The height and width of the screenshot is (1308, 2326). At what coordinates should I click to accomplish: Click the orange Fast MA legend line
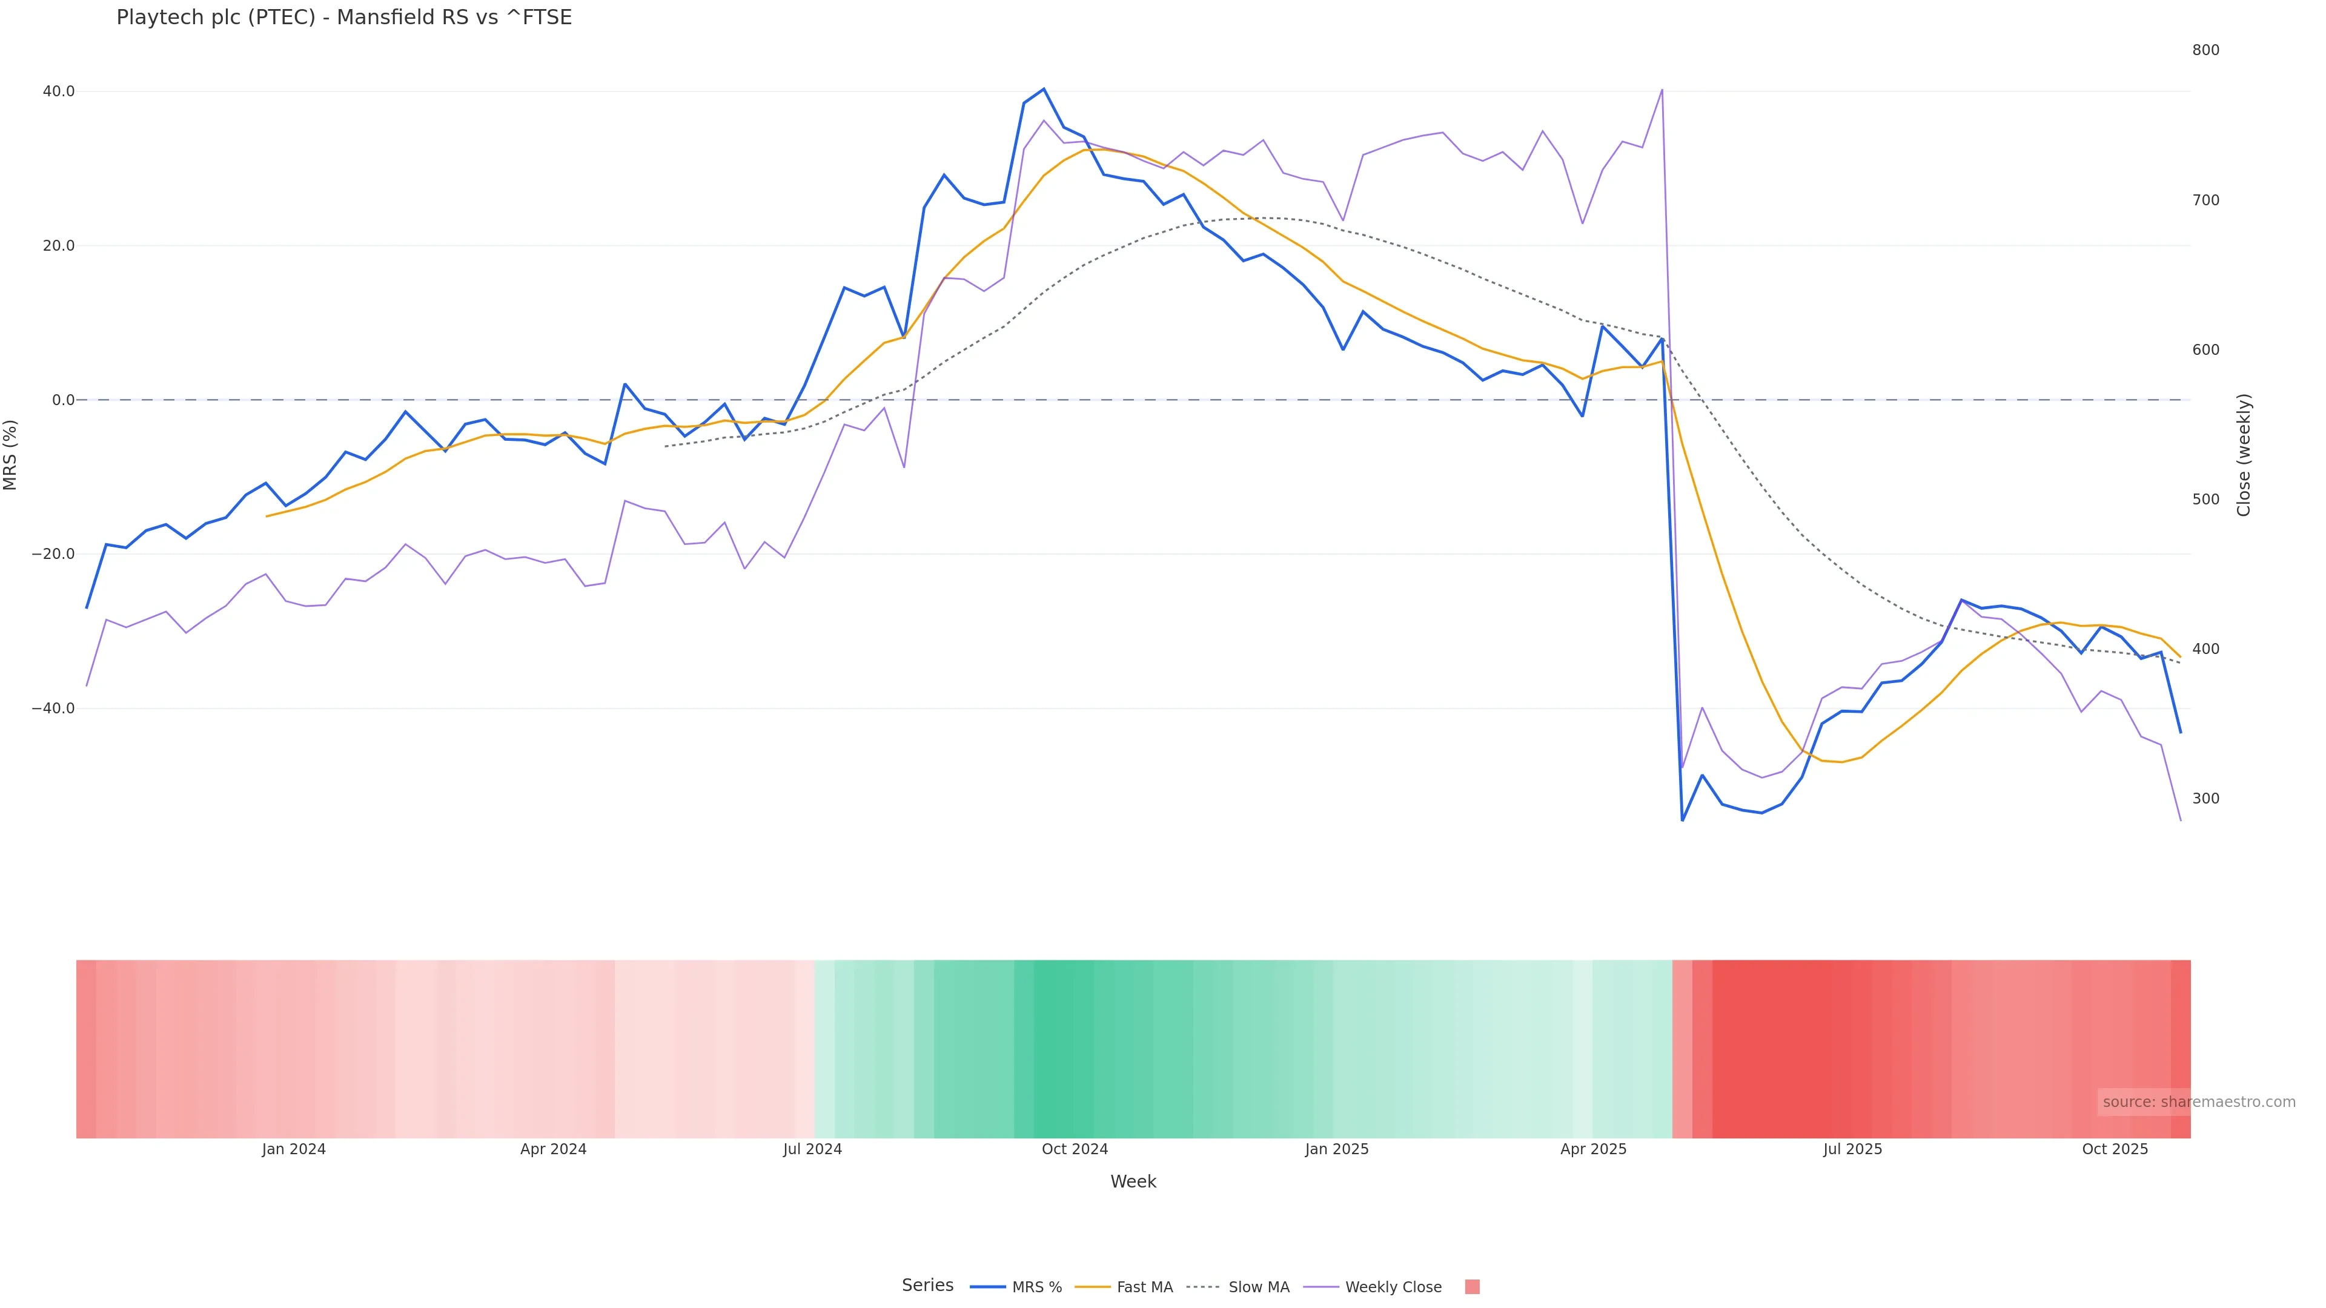[1093, 1287]
